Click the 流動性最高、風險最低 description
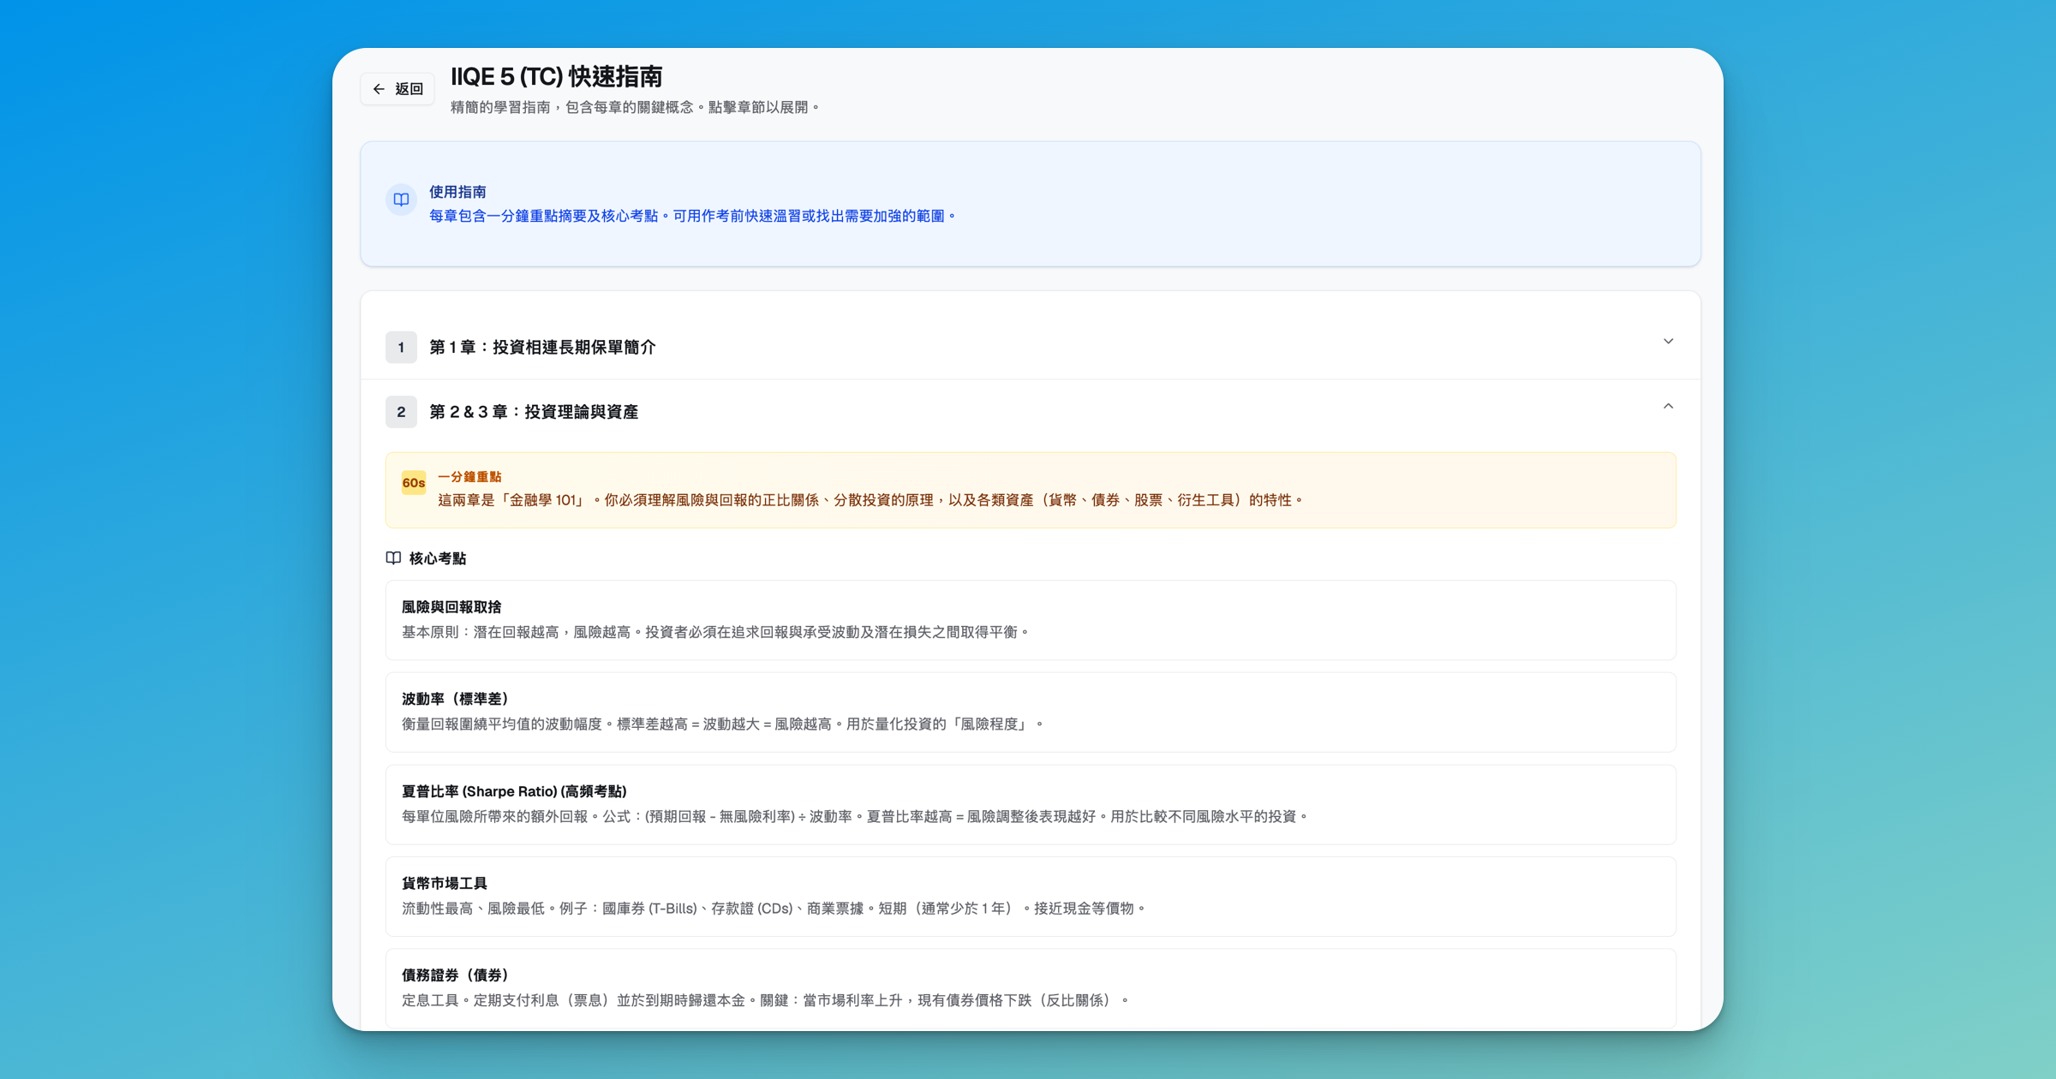 774,909
